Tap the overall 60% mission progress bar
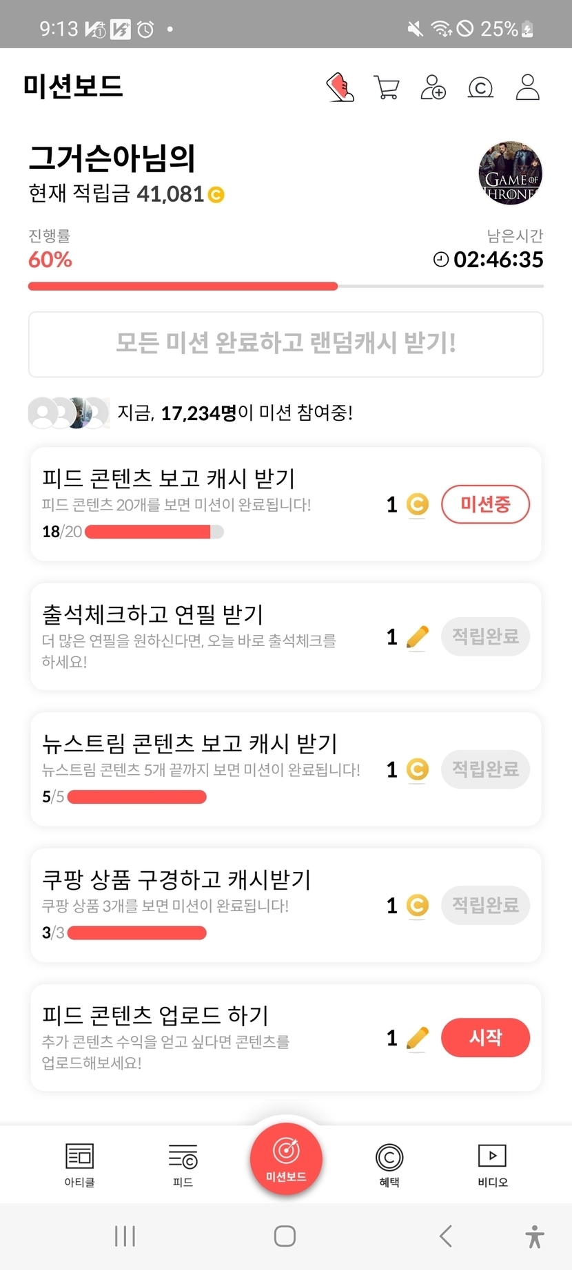This screenshot has width=572, height=1270. click(285, 286)
